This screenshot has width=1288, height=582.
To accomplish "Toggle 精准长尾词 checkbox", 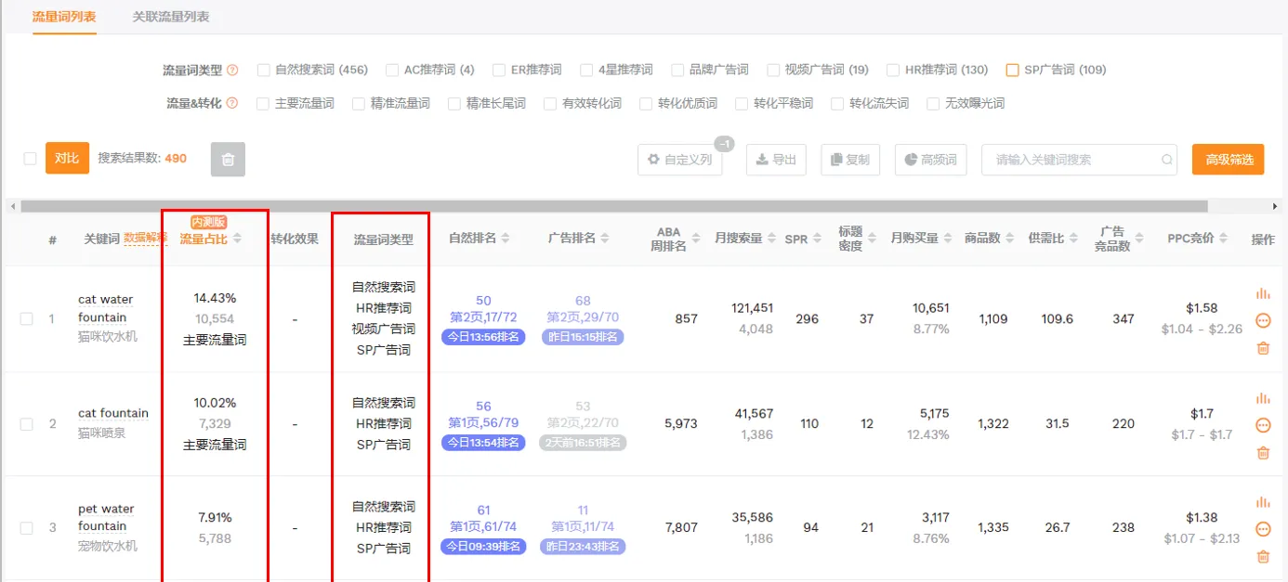I will point(454,104).
